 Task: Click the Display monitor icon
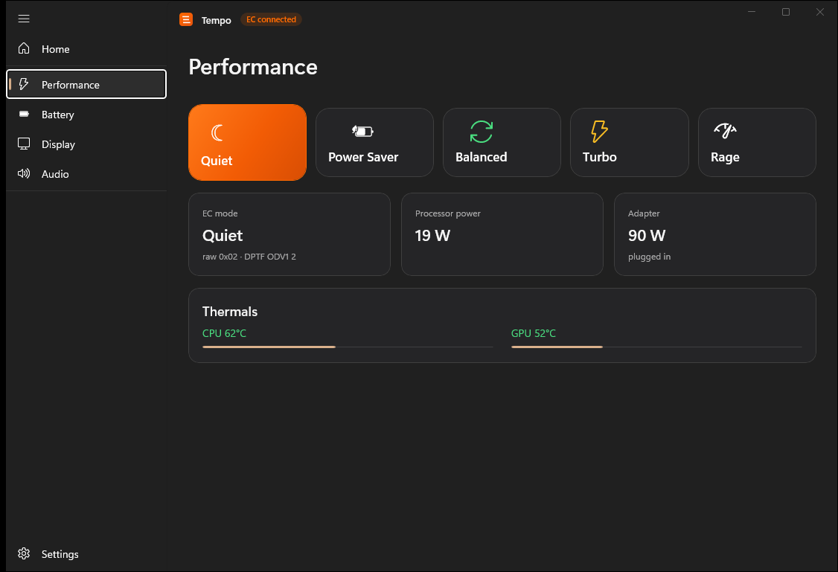point(24,144)
